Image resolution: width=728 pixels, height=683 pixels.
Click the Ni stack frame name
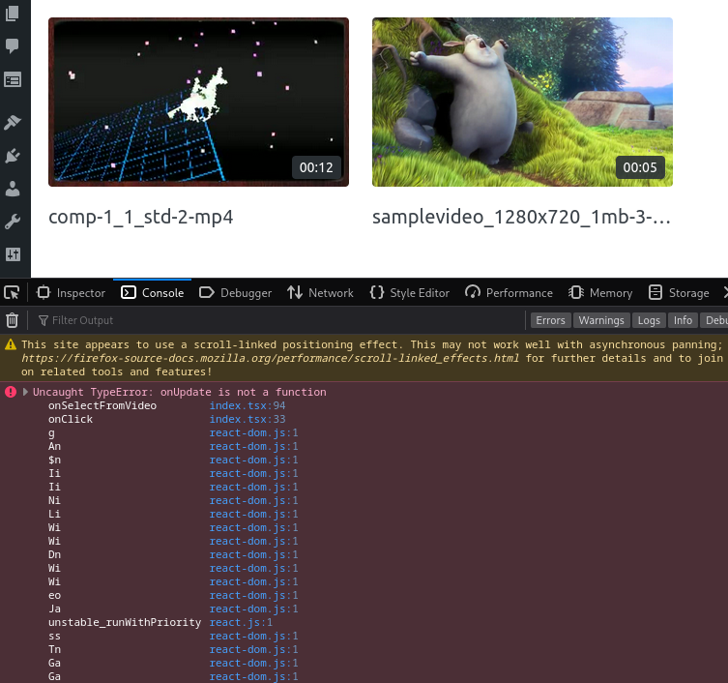(54, 500)
